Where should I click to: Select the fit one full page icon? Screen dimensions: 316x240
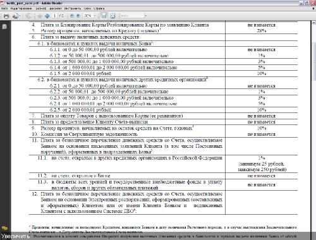[x=113, y=16]
